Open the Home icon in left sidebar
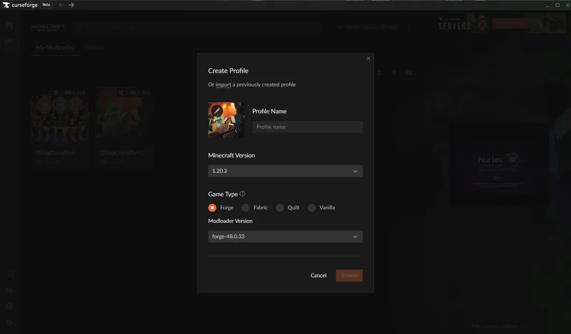Image resolution: width=571 pixels, height=334 pixels. [9, 26]
